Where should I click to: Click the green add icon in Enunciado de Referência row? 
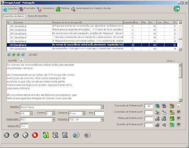[x=172, y=106]
